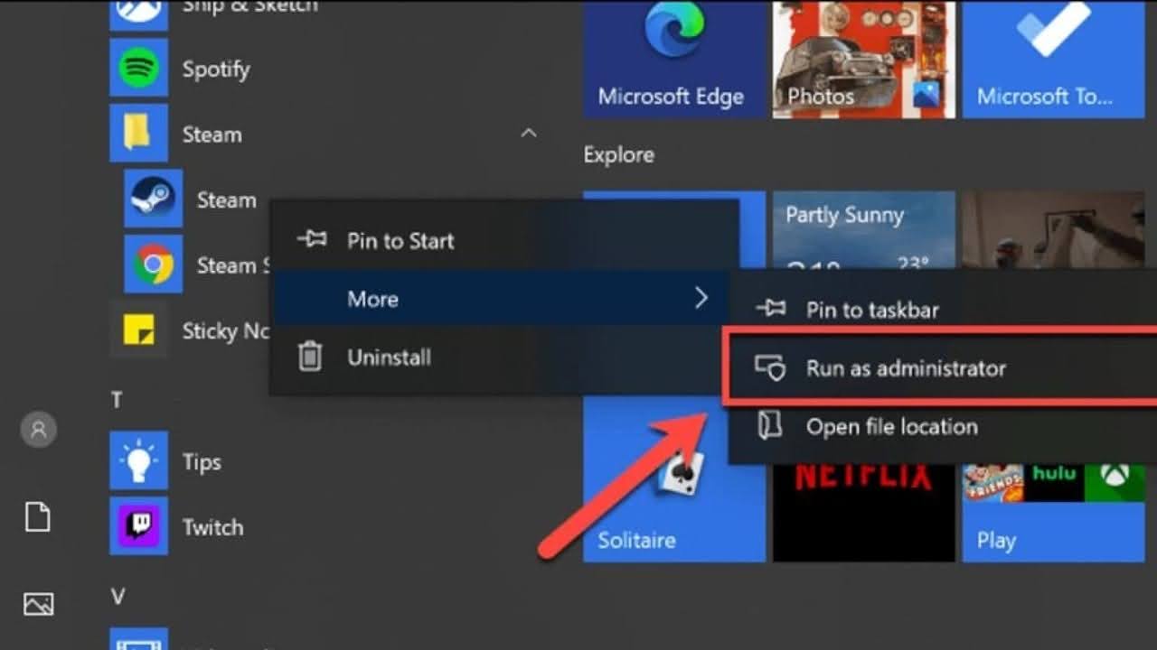Jump to the letter V section header
Image resolution: width=1157 pixels, height=650 pixels.
[118, 597]
